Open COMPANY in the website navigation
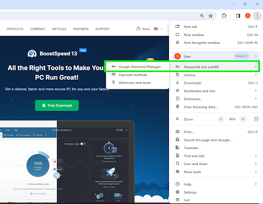The height and width of the screenshot is (204, 263). tap(37, 29)
